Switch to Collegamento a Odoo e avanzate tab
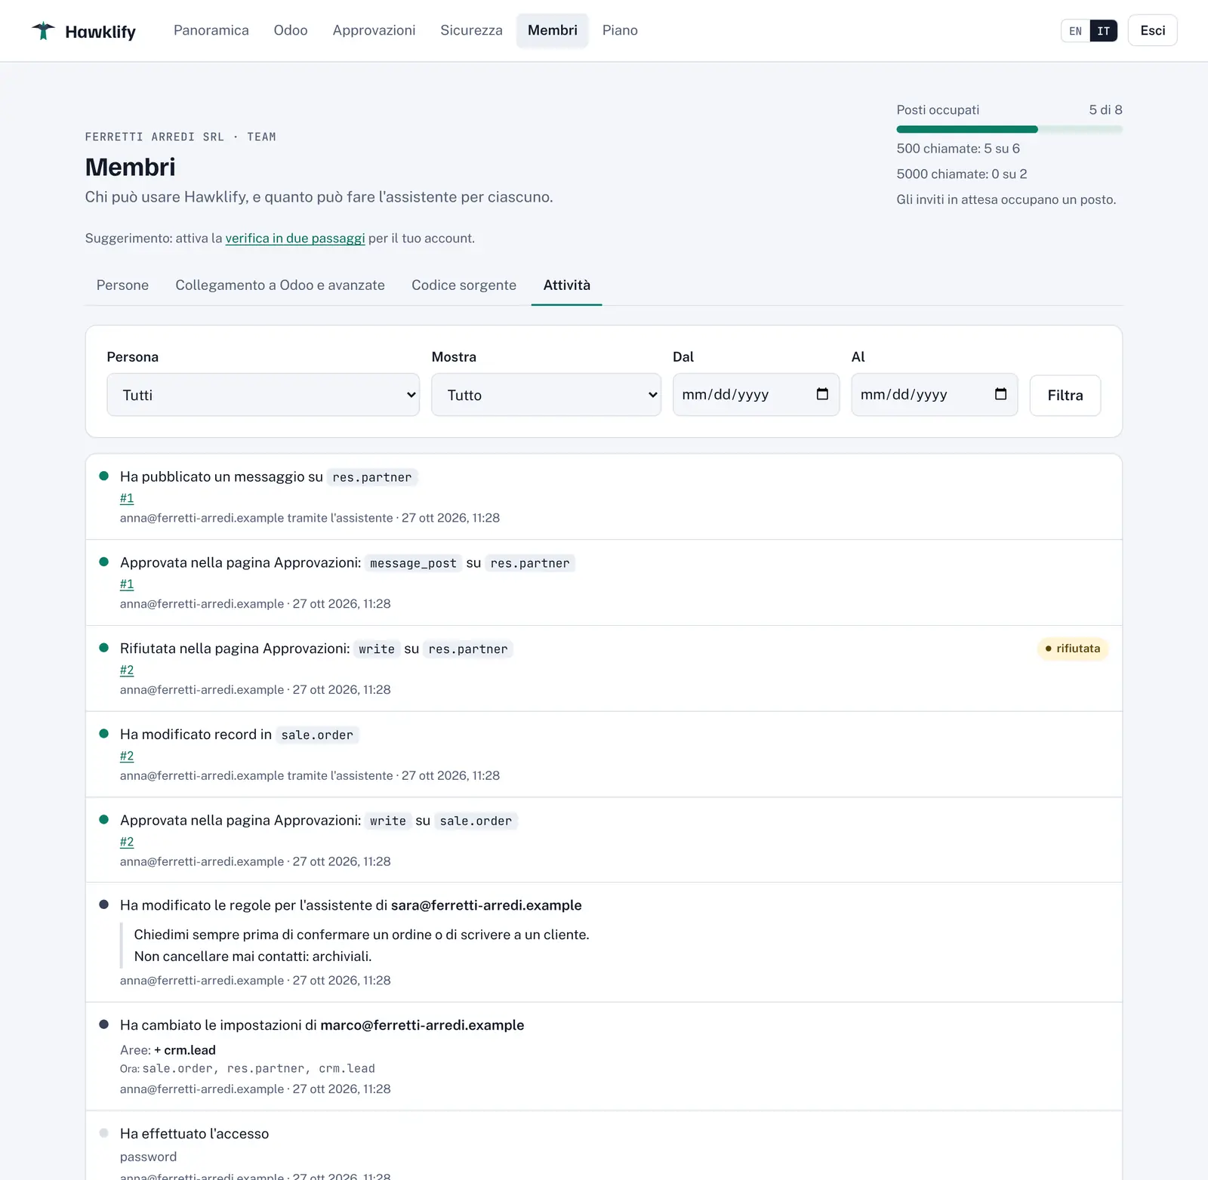 click(x=280, y=285)
